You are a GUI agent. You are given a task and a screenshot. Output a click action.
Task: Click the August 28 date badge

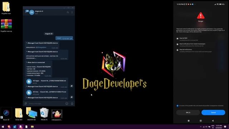coord(49,34)
